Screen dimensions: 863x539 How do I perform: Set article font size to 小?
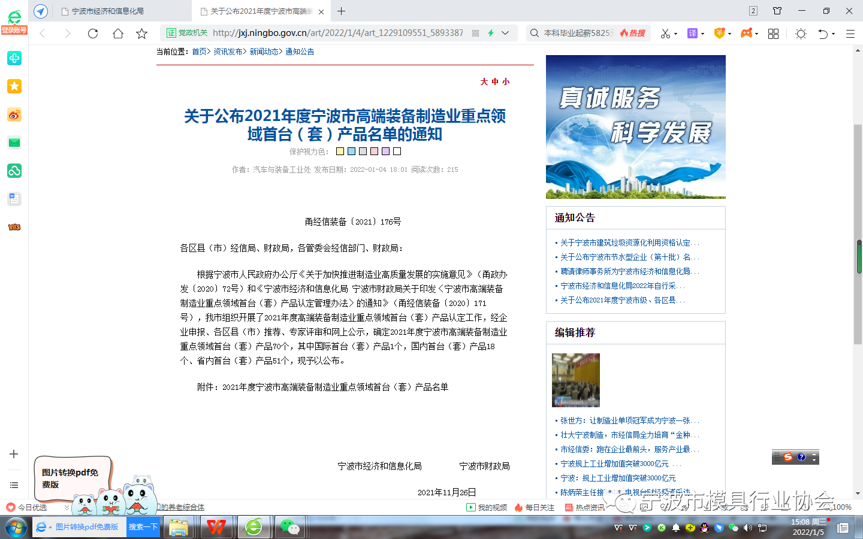pyautogui.click(x=506, y=81)
